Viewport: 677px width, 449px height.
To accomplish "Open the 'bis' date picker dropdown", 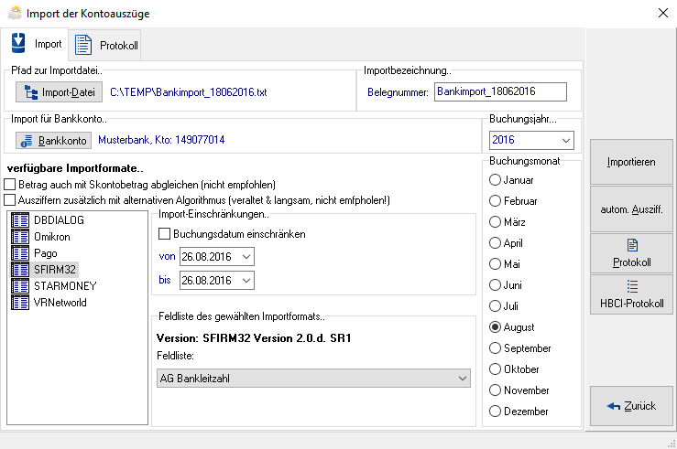I will tap(246, 281).
